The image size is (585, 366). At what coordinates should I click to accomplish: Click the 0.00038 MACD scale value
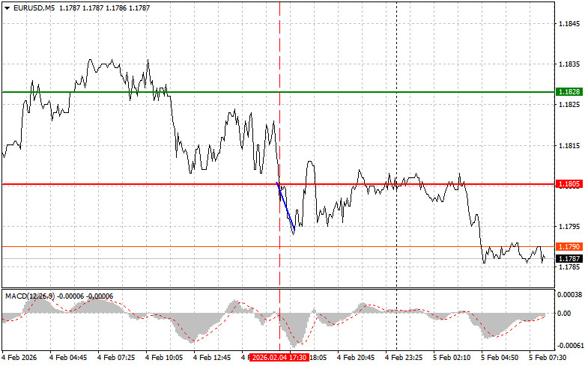click(569, 294)
